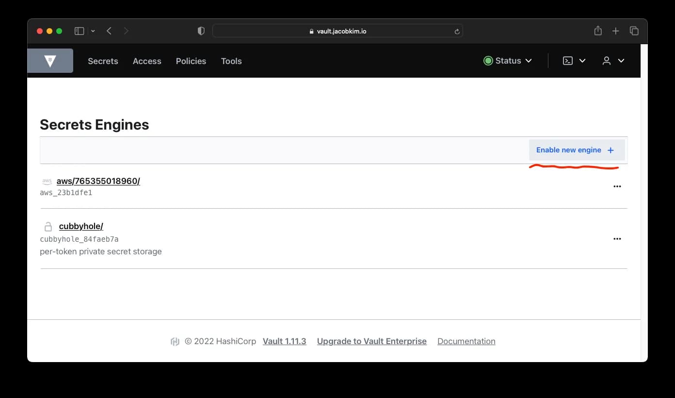Click the aws secrets engine icon
Screen dimensions: 675x398
click(x=47, y=180)
